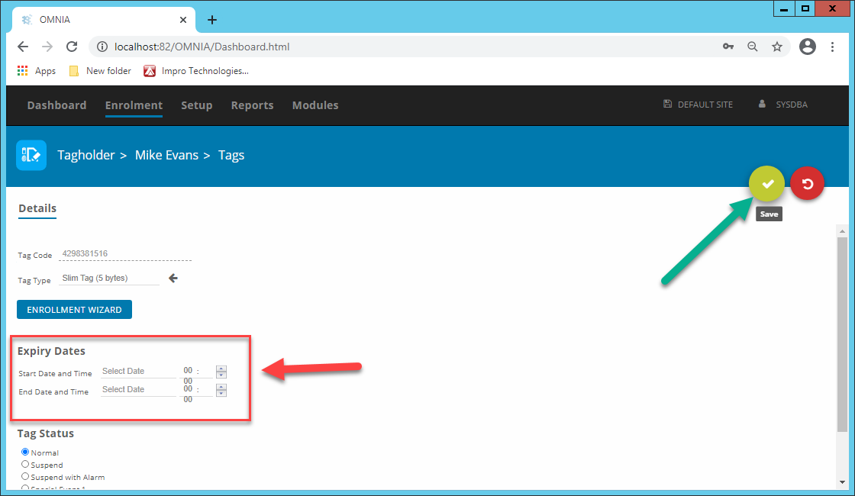Click the Tags breadcrumb

[231, 156]
